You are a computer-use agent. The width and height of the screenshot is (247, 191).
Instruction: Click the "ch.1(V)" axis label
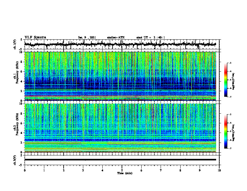tap(15, 44)
